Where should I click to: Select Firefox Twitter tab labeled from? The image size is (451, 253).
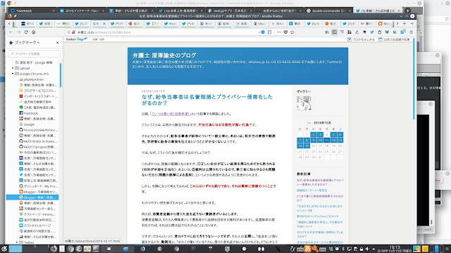[x=171, y=24]
